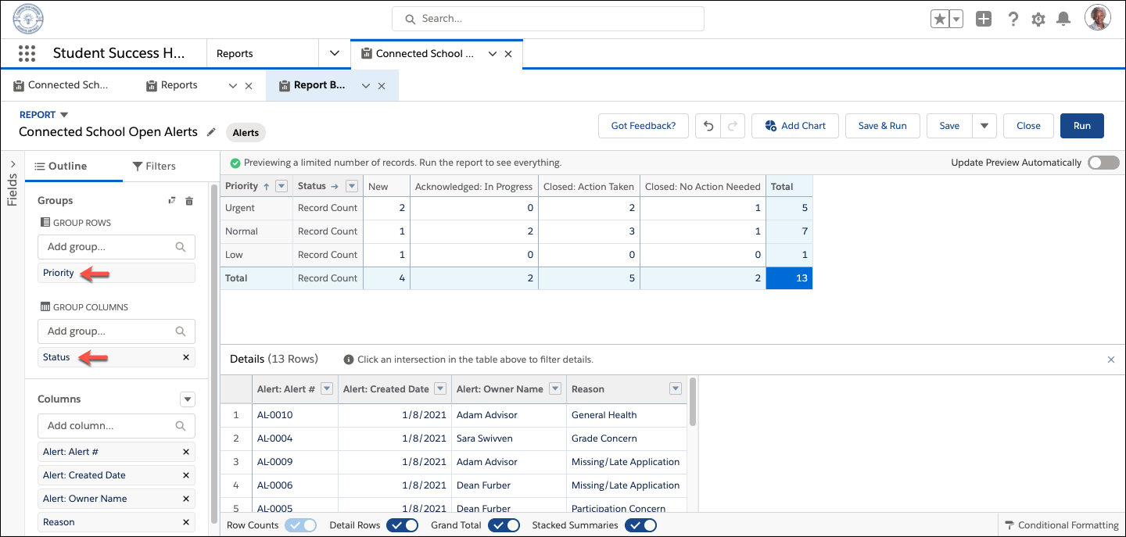Image resolution: width=1126 pixels, height=537 pixels.
Task: Toggle the Detail Rows switch
Action: (403, 525)
